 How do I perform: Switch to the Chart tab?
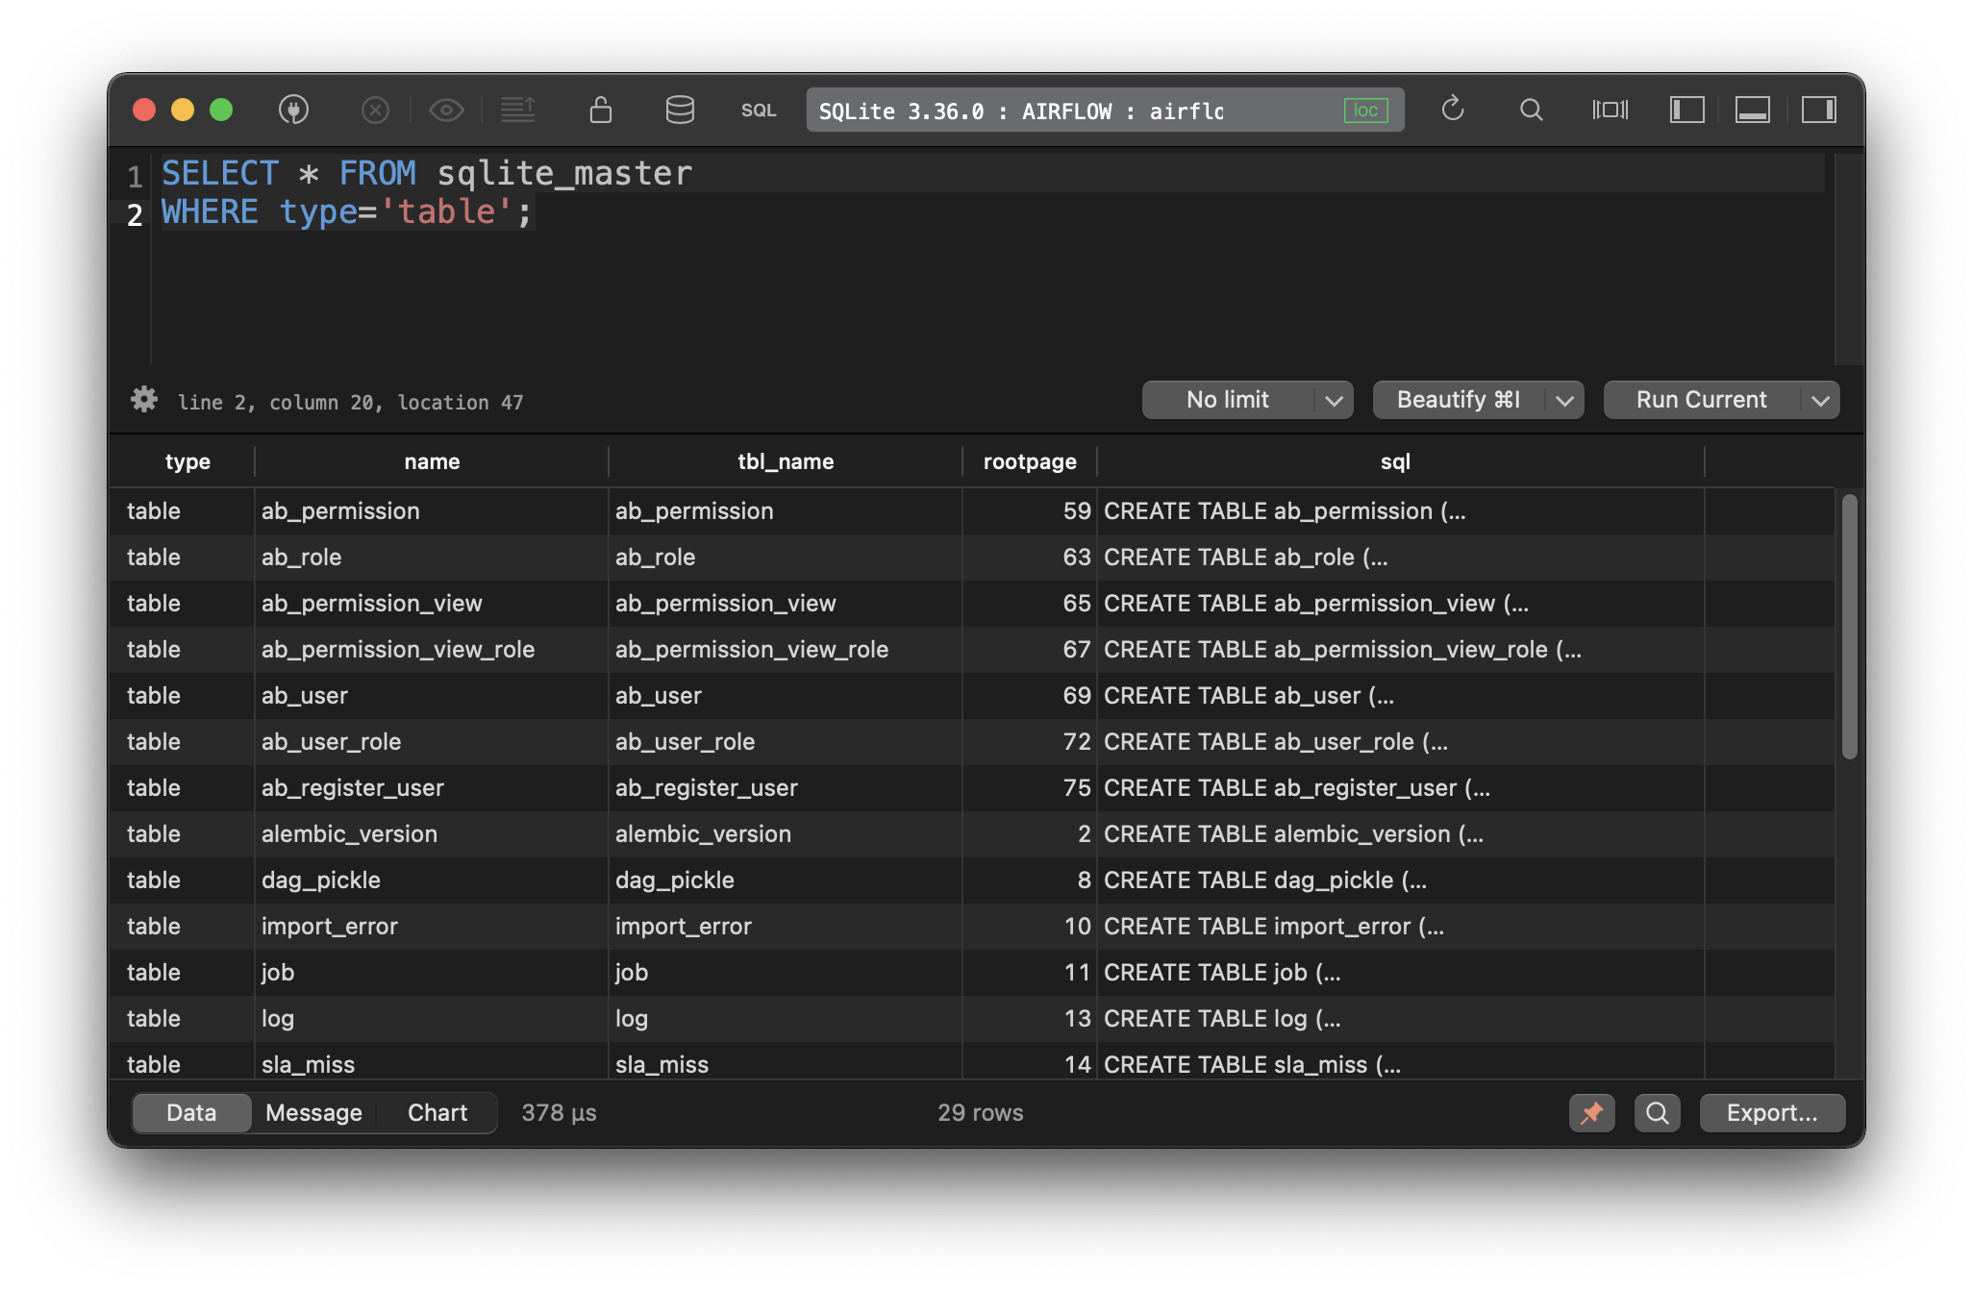[437, 1112]
